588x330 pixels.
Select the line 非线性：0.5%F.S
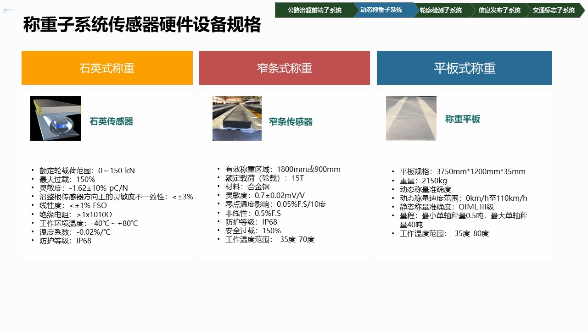click(x=253, y=213)
